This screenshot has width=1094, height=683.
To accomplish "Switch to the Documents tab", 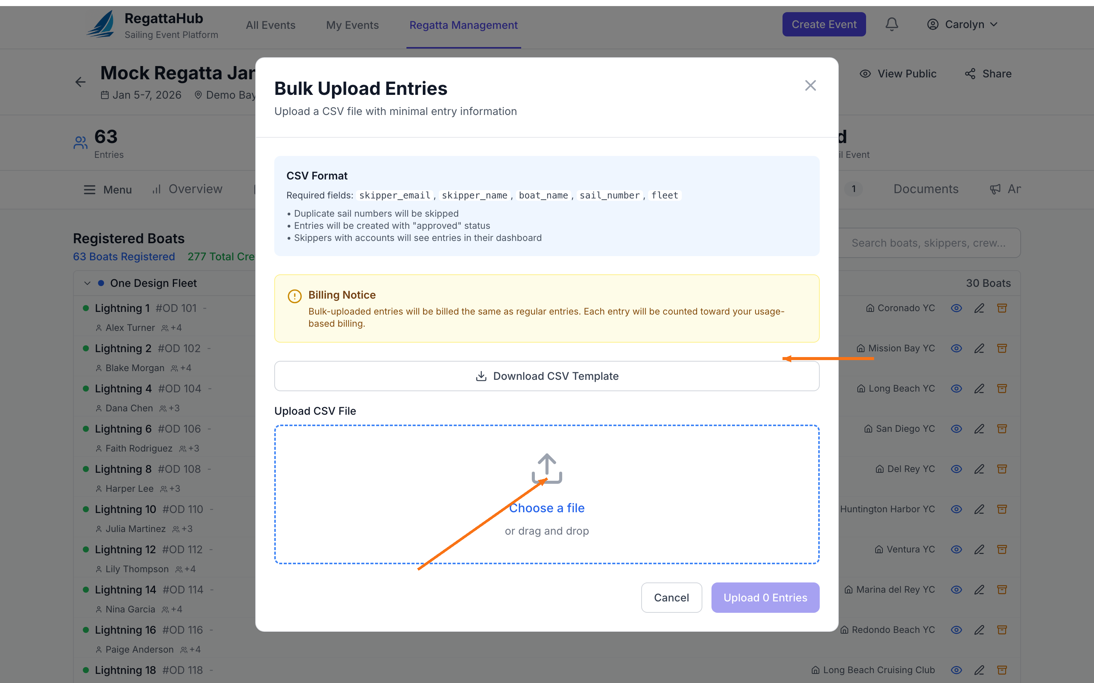I will point(925,189).
